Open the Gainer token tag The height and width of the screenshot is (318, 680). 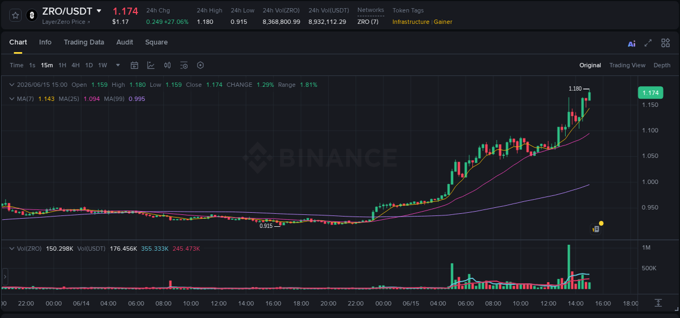point(443,22)
